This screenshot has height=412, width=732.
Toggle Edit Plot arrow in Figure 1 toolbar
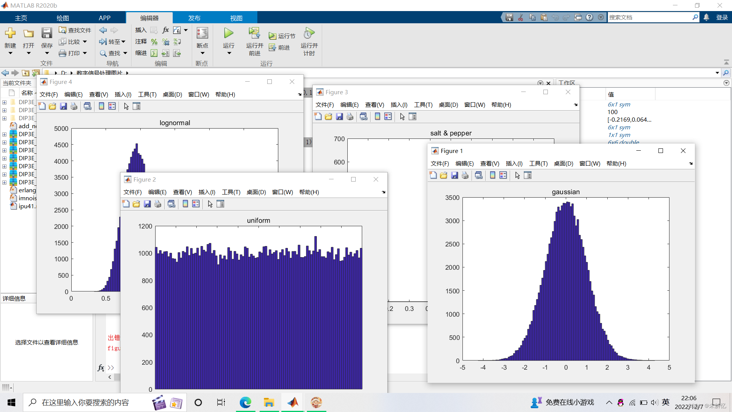coord(517,175)
